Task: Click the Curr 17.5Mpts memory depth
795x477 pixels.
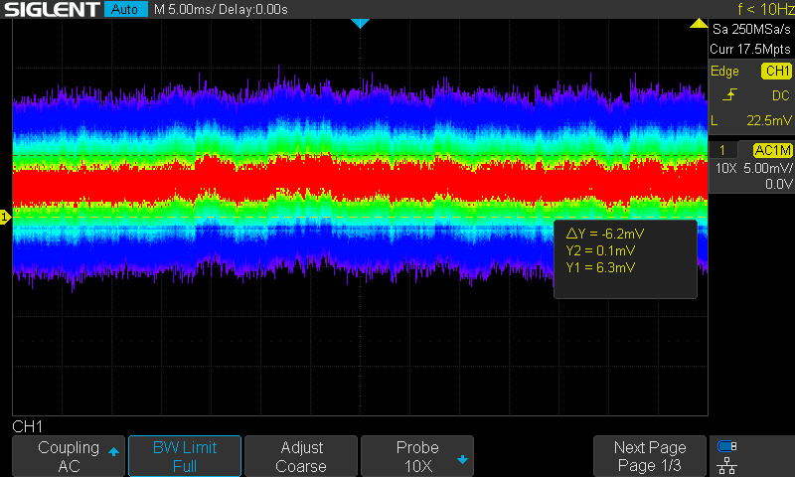Action: pos(750,49)
